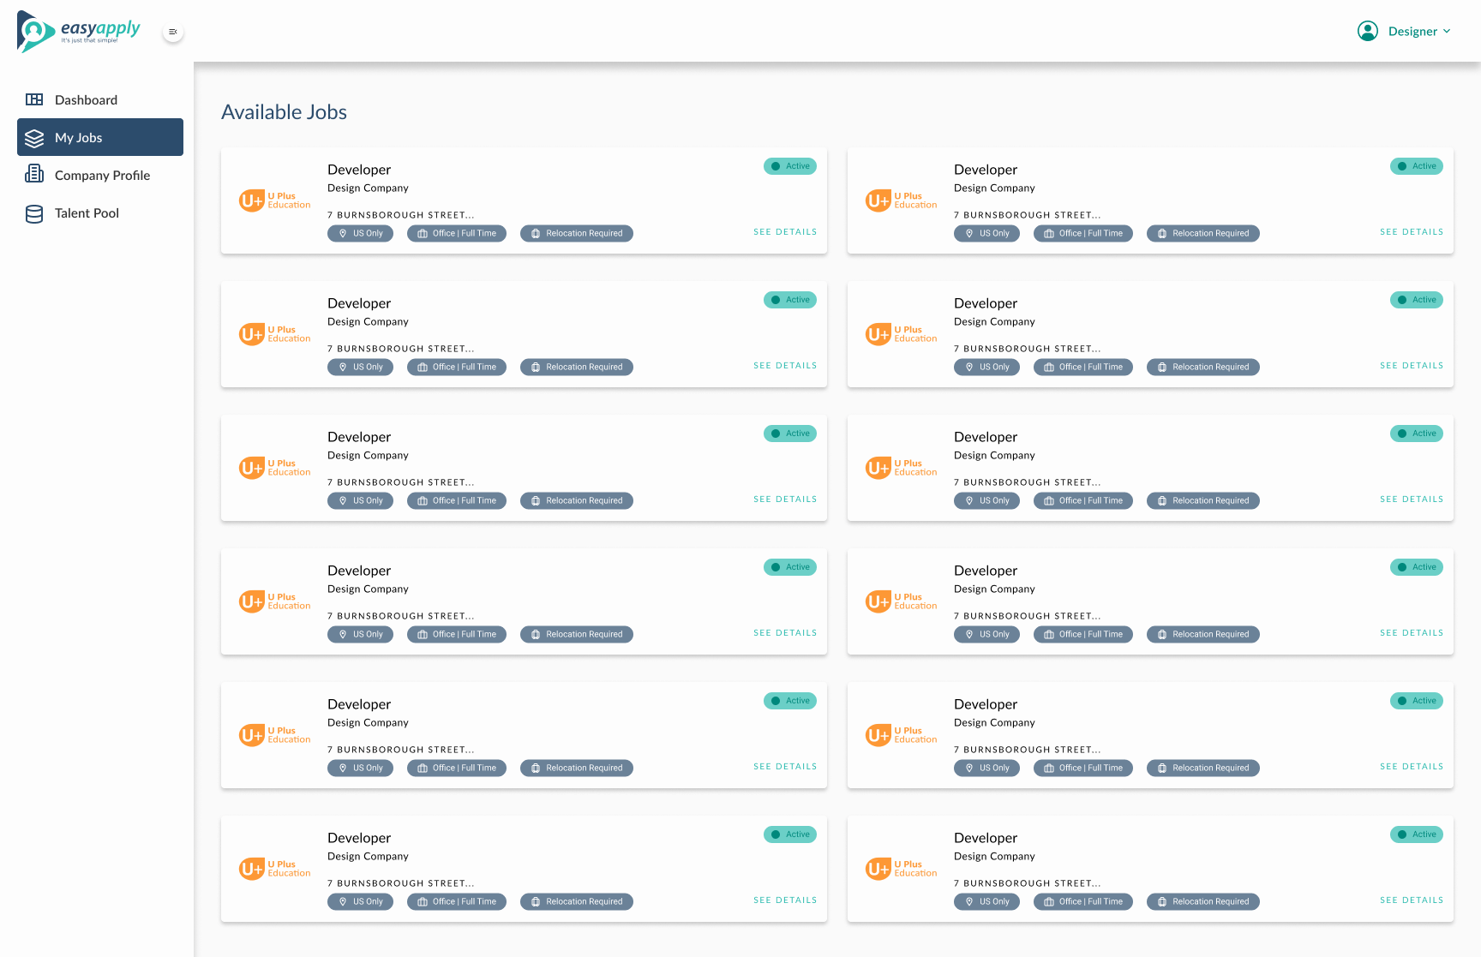Click the My Jobs layers icon

point(34,138)
